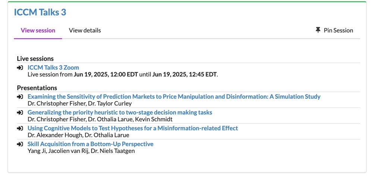373x176 pixels.
Task: Click the enter icon beside priority heuristic presentation
Action: click(20, 112)
